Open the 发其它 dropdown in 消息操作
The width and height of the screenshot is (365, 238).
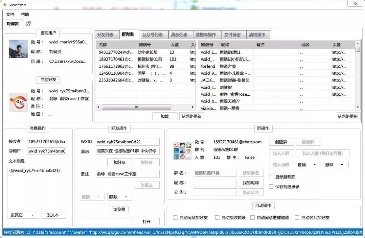pos(23,215)
